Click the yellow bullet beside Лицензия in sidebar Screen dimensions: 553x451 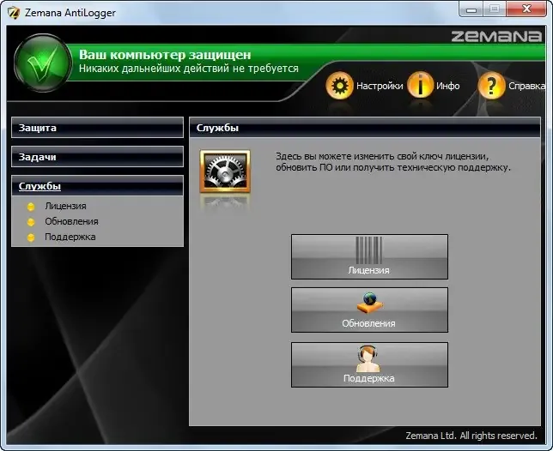pos(31,207)
